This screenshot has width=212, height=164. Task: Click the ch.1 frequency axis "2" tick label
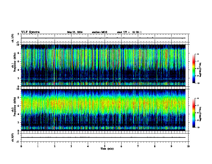click(x=19, y=78)
